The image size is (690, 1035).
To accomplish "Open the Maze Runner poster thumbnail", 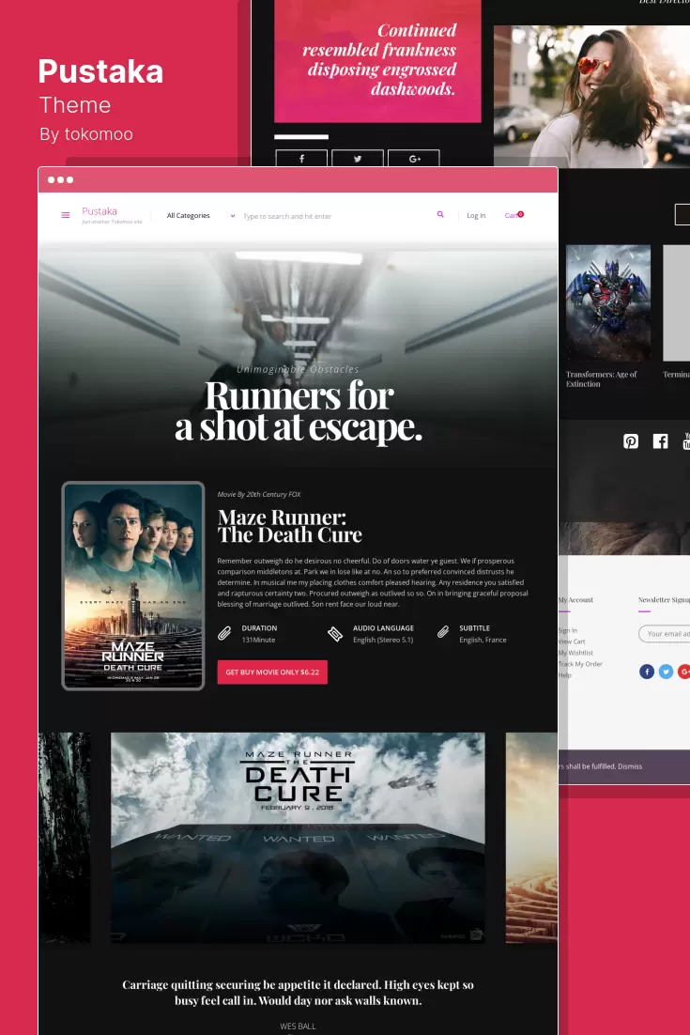I will (133, 585).
